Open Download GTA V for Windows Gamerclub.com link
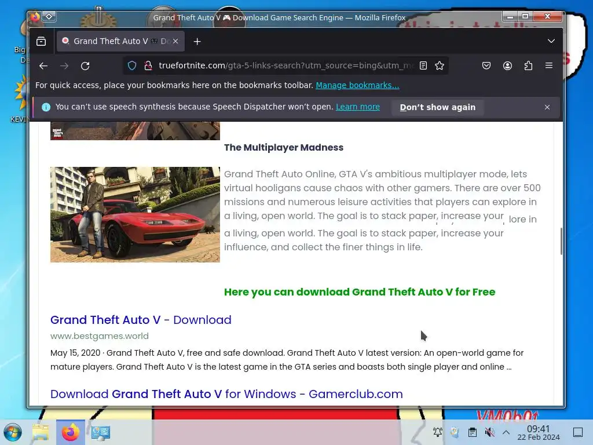593x445 pixels. click(x=226, y=394)
